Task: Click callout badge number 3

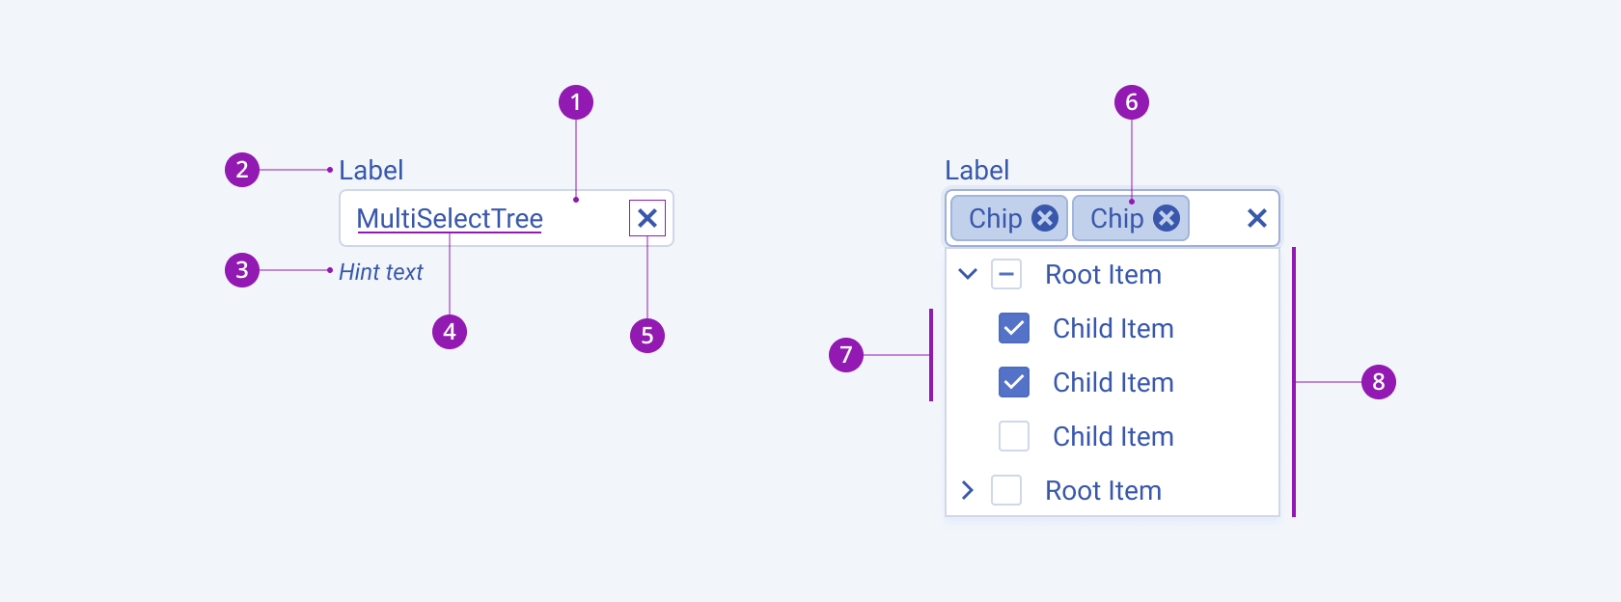Action: 242,271
